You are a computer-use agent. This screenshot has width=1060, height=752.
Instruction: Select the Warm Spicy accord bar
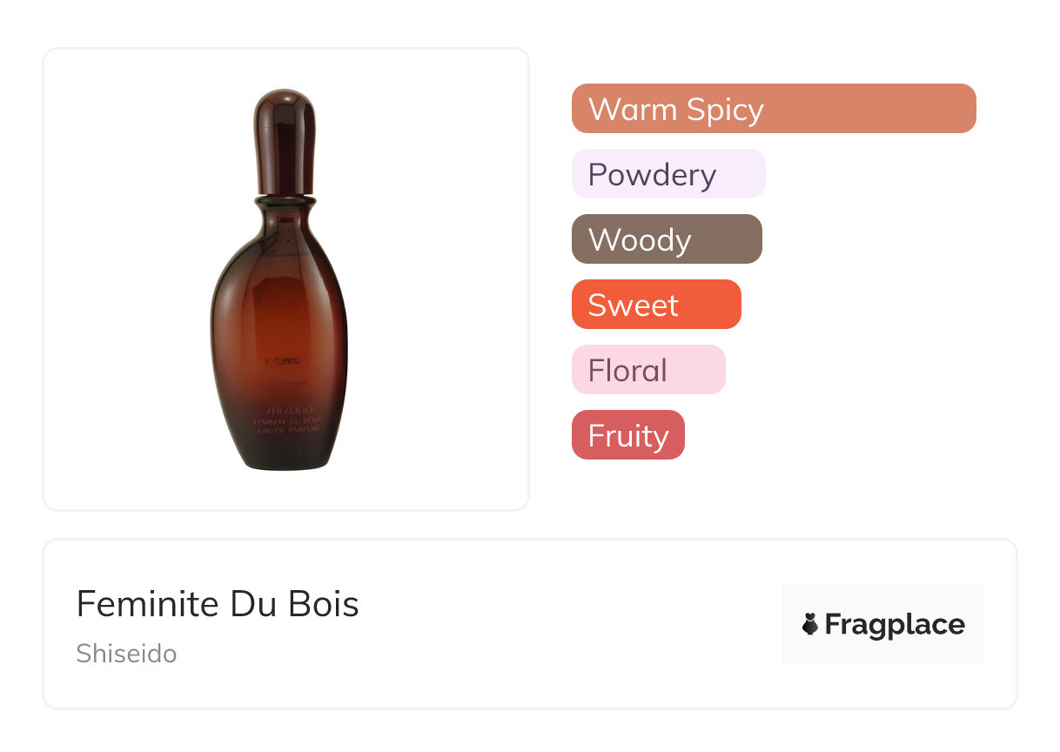coord(773,109)
